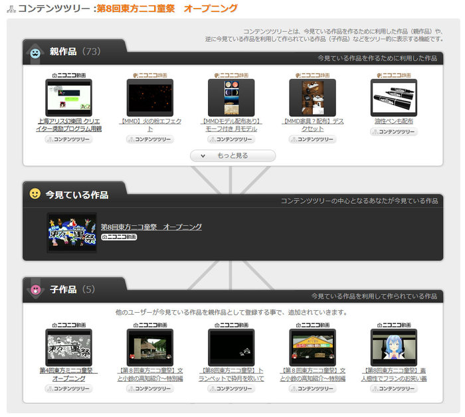Click marker pens thumbnail of 油性ペンも配布
The height and width of the screenshot is (417, 465).
[x=394, y=98]
